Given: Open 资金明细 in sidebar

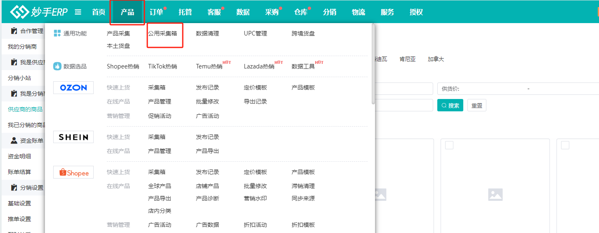Looking at the screenshot, I should (19, 156).
